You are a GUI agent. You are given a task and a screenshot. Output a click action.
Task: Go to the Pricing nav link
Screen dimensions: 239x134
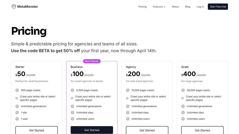142,7
